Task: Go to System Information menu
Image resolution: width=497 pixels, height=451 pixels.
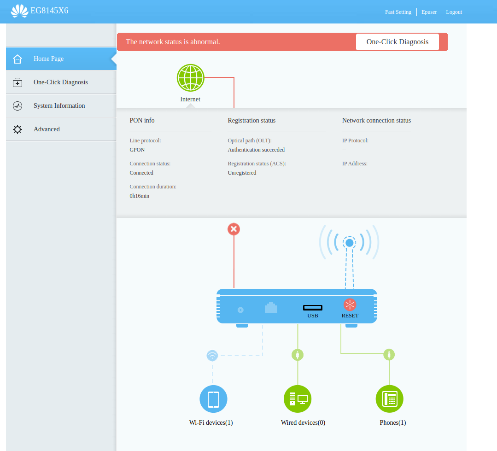Action: [x=61, y=106]
